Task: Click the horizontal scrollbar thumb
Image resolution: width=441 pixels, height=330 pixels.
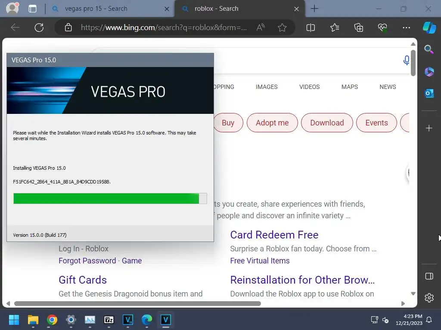Action: (x=137, y=303)
